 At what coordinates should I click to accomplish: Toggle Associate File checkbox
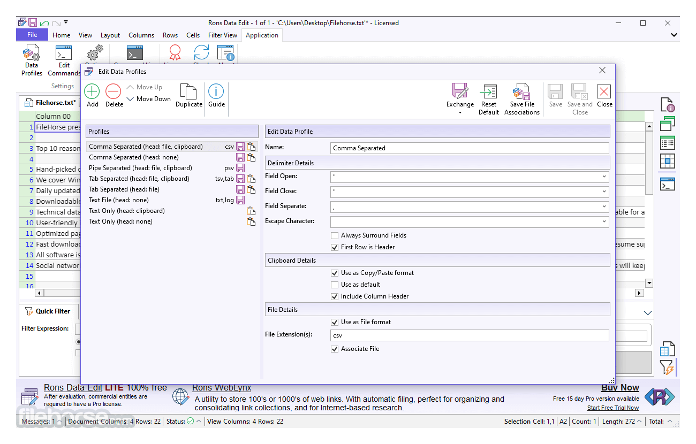[x=335, y=349]
